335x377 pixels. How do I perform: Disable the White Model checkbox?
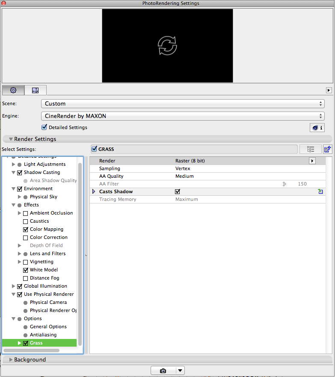26,270
